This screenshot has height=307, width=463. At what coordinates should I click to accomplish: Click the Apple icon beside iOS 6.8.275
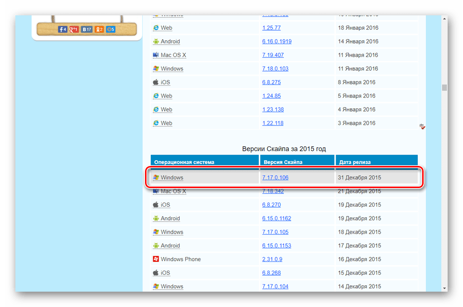pyautogui.click(x=156, y=82)
